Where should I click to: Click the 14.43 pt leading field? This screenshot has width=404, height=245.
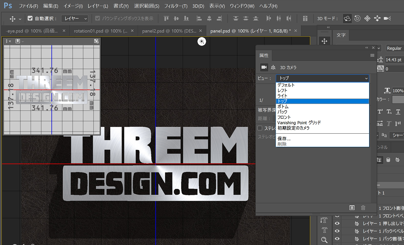394,60
